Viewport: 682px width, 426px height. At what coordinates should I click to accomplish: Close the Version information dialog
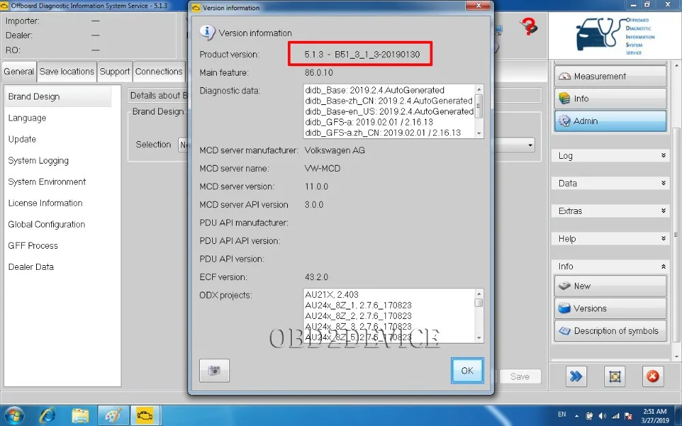[x=478, y=5]
